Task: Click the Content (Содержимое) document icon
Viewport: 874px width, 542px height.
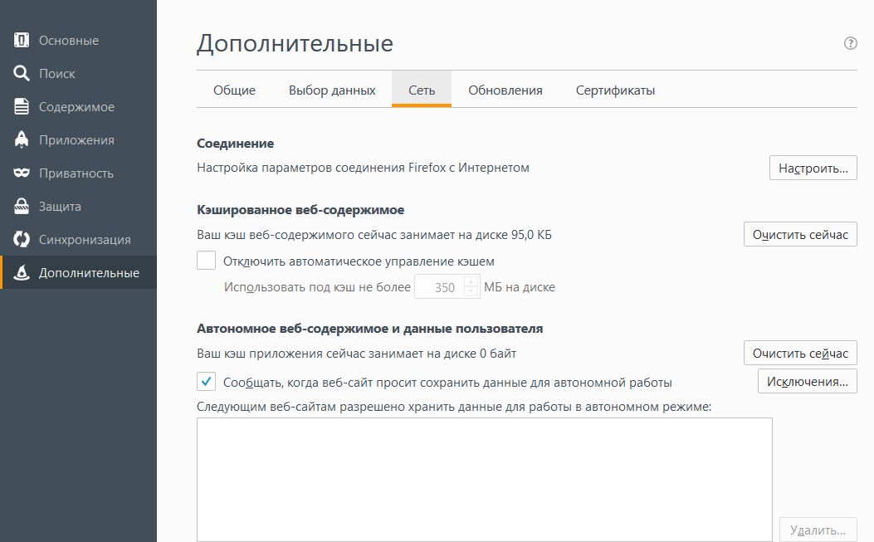Action: coord(22,107)
